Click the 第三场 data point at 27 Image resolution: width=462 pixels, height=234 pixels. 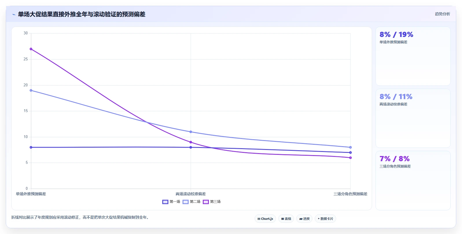pos(31,49)
